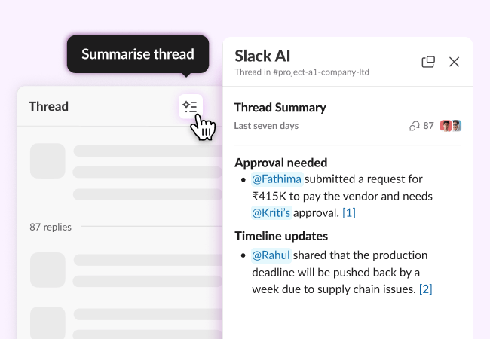
Task: Open the @Rahul mention
Action: click(x=271, y=255)
